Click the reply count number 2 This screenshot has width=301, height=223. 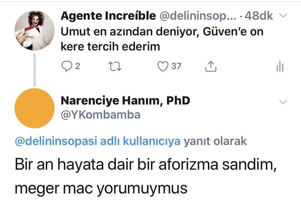[x=77, y=66]
